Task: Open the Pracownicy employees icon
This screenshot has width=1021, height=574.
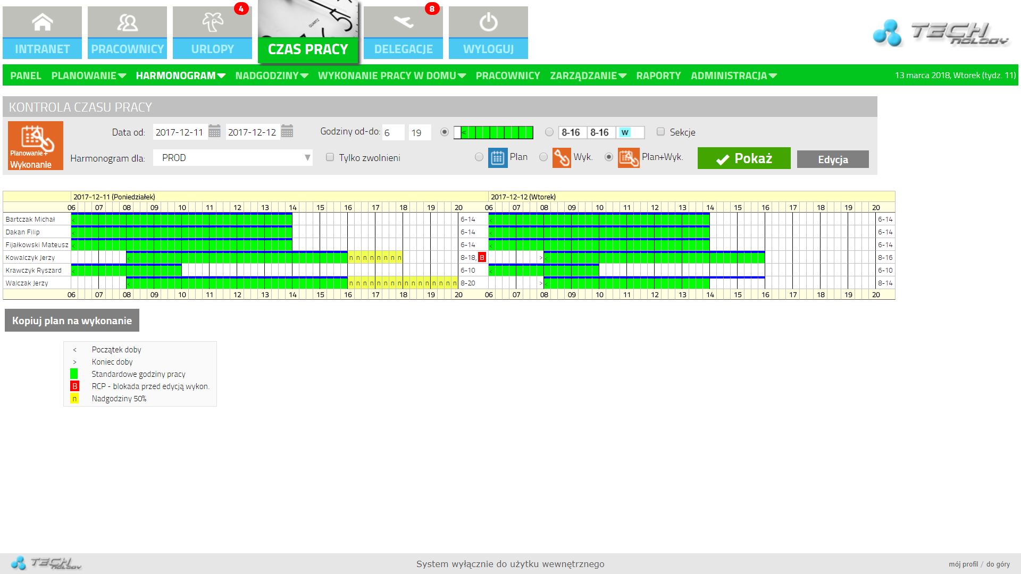Action: pyautogui.click(x=127, y=23)
